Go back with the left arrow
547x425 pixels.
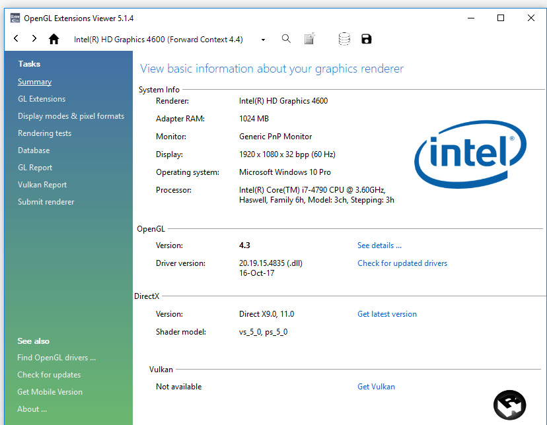16,38
